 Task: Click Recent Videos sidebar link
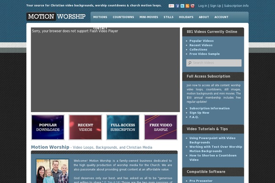[x=201, y=45]
